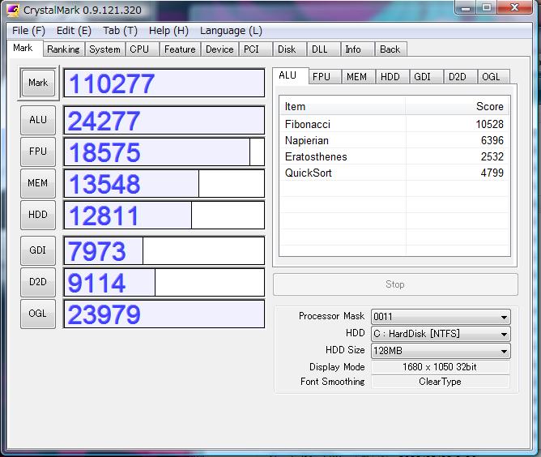541x457 pixels.
Task: Click the Display Mode value field
Action: tap(441, 367)
